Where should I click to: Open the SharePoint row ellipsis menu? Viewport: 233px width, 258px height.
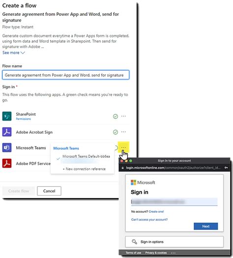pyautogui.click(x=123, y=116)
